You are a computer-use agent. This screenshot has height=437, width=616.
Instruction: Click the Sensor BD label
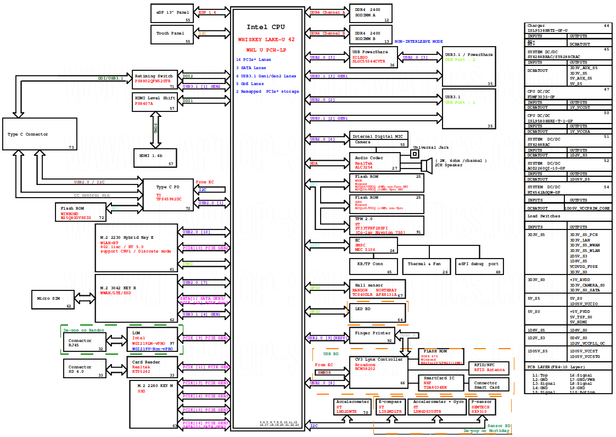pyautogui.click(x=499, y=425)
